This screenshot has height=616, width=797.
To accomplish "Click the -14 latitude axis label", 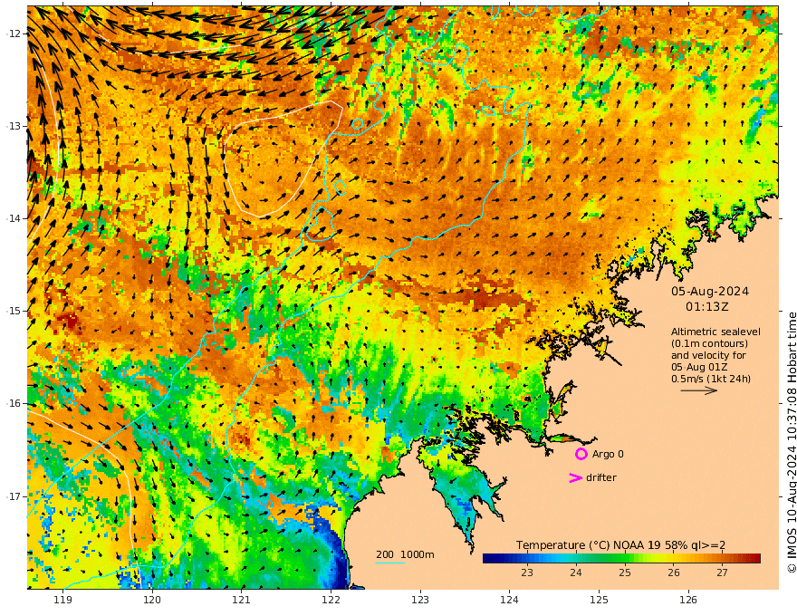I will pos(14,218).
